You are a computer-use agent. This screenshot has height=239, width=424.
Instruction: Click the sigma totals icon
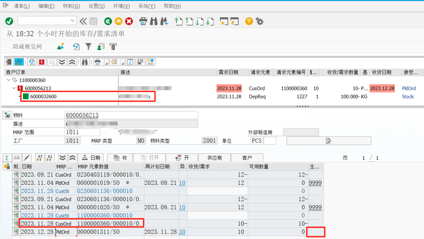(7, 158)
